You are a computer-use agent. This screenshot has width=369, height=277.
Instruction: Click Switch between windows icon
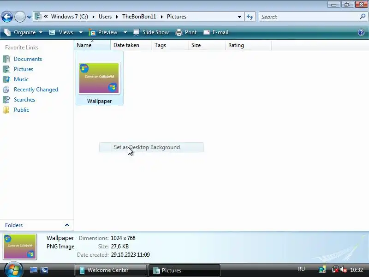pos(44,270)
